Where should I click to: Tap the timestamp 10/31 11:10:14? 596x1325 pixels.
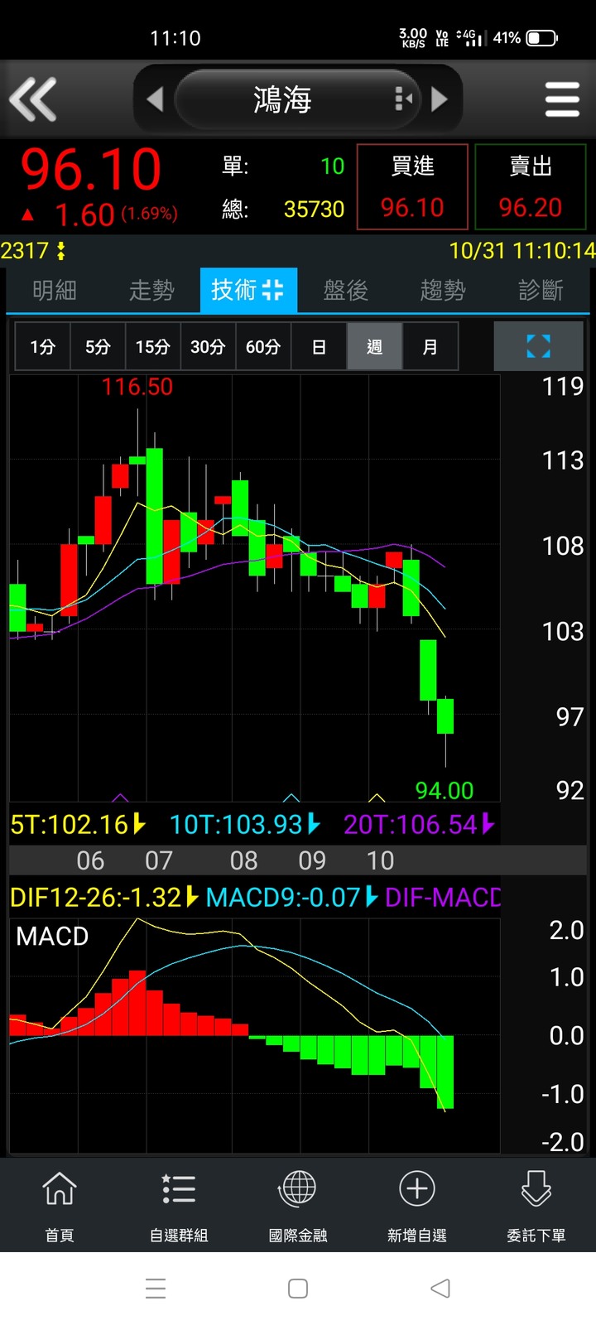[522, 251]
